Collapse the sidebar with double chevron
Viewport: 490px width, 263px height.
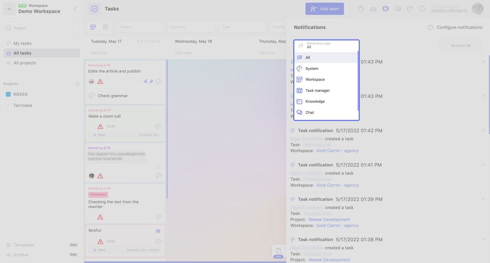[75, 9]
